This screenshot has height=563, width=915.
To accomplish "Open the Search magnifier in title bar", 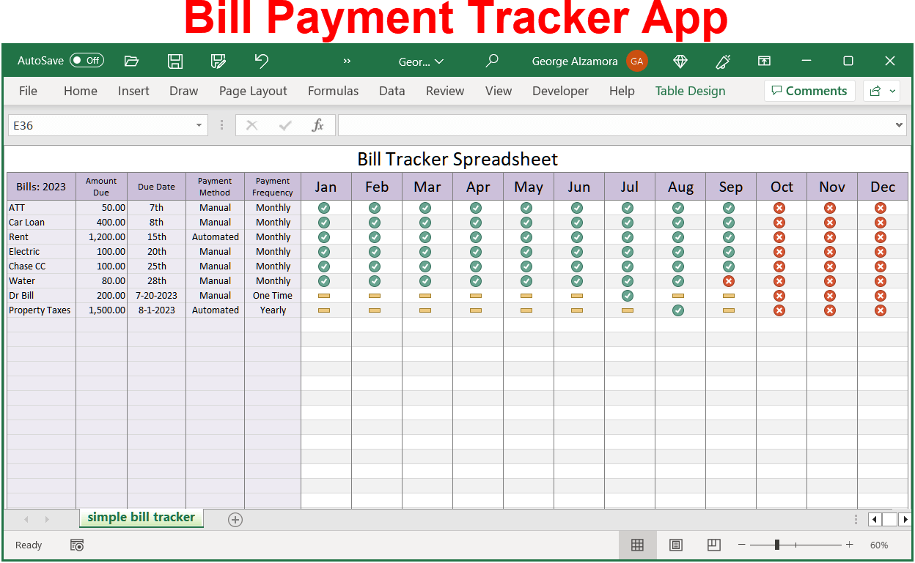I will click(492, 61).
